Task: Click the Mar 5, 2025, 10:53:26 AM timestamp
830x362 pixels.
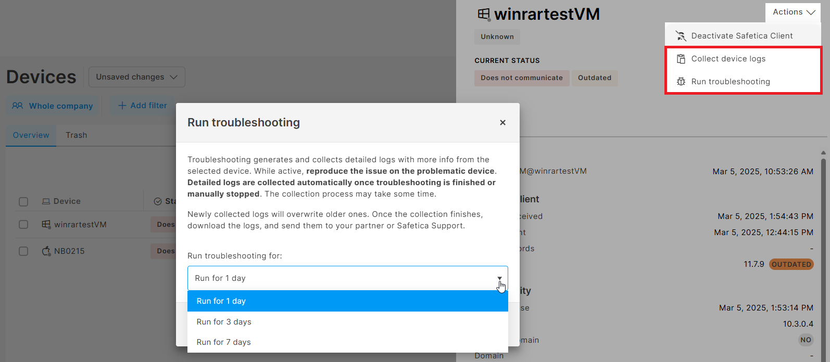Action: click(763, 172)
